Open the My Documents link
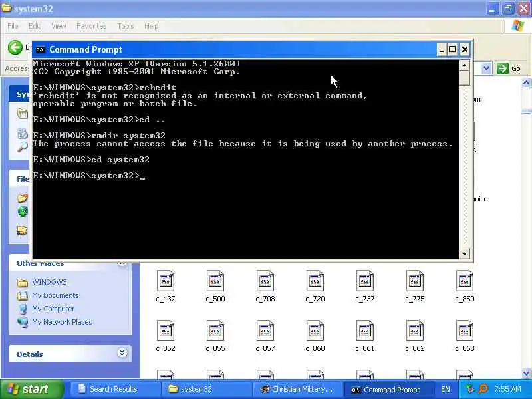 (x=55, y=295)
